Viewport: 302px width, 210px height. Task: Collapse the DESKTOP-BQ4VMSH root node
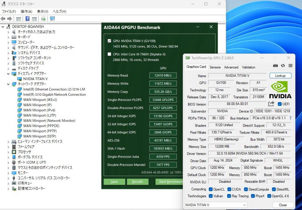(3, 27)
